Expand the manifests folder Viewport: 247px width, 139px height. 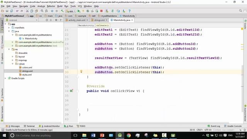coord(9,28)
